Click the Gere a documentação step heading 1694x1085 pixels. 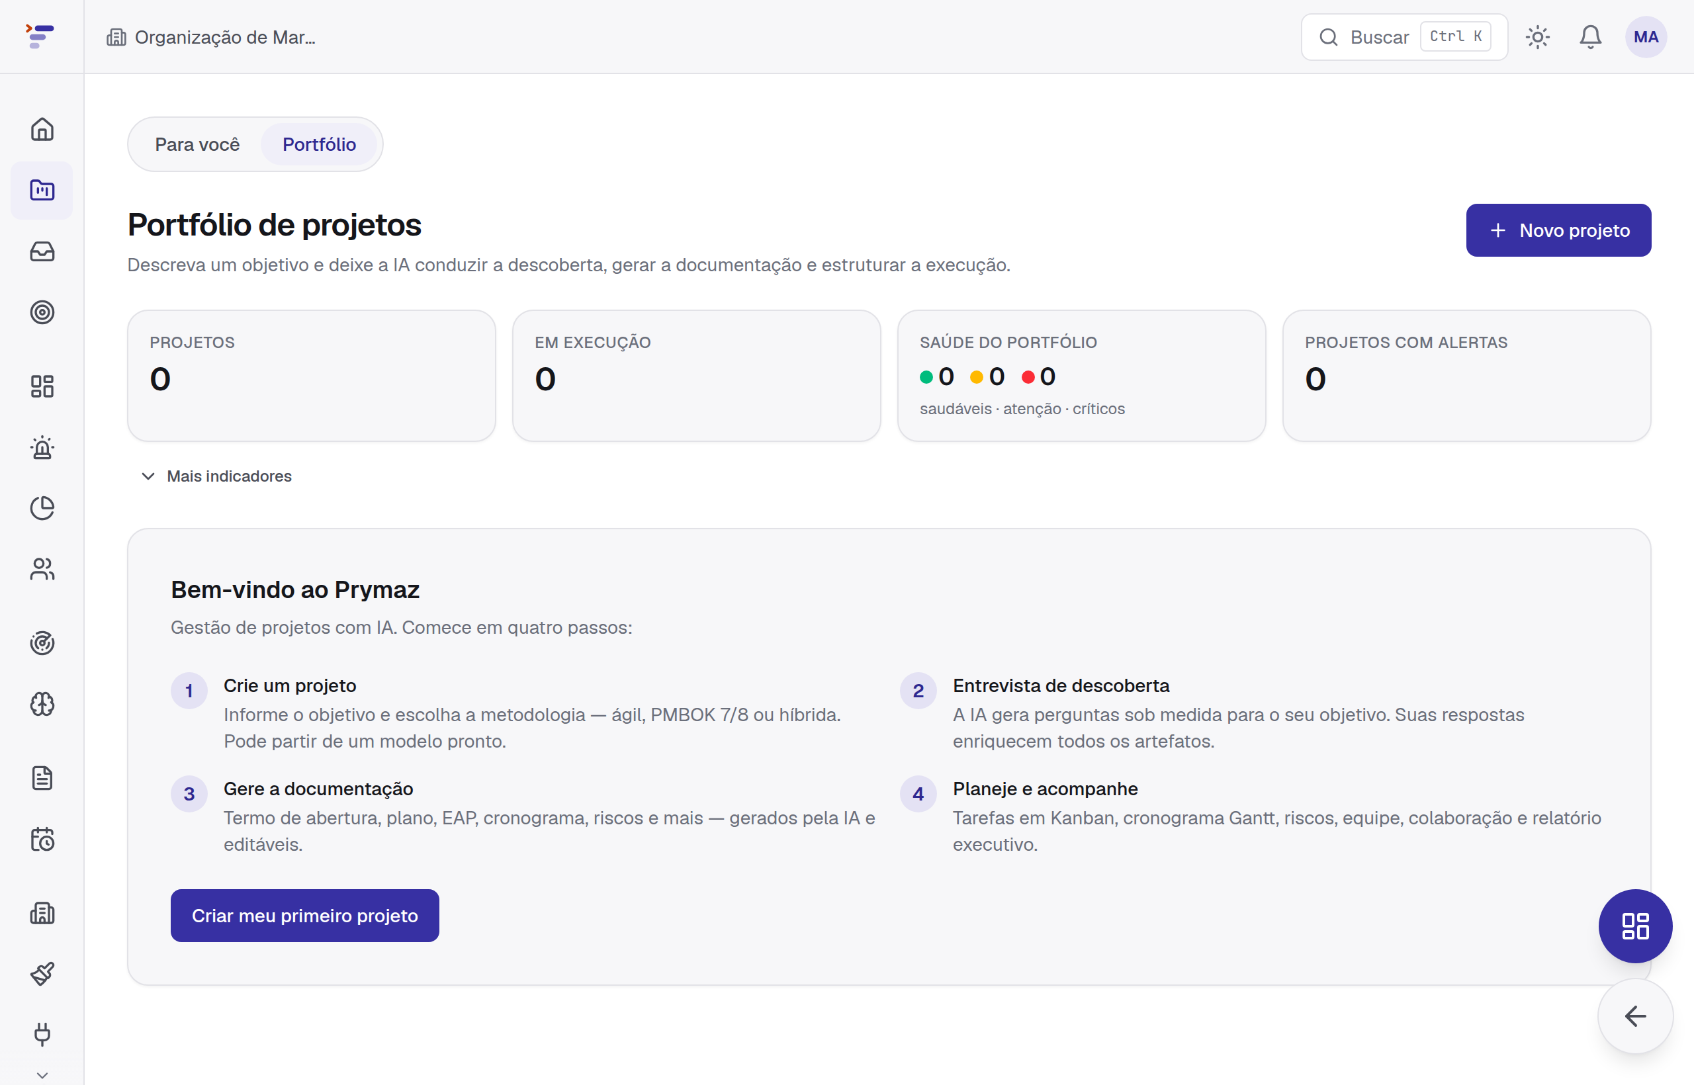318,789
